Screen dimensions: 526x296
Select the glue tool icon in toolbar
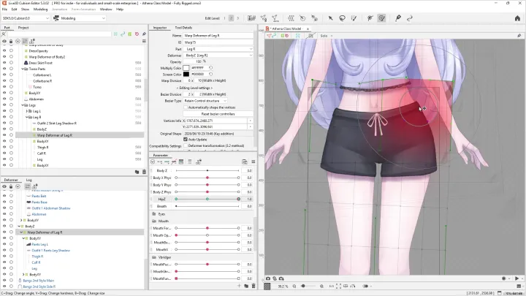tap(398, 18)
